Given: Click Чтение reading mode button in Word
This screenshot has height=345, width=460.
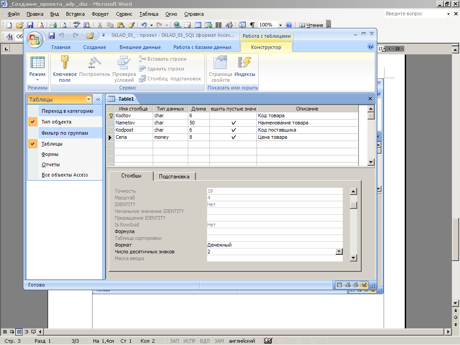Looking at the screenshot, I should tap(311, 25).
